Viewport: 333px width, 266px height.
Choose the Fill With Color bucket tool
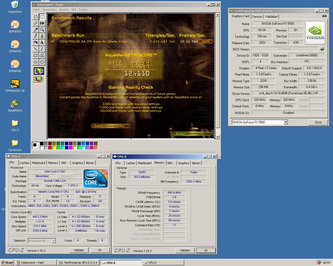coord(42,23)
